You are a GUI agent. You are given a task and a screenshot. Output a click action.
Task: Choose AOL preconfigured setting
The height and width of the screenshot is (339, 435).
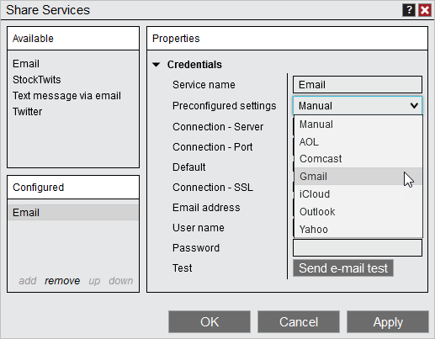click(358, 142)
